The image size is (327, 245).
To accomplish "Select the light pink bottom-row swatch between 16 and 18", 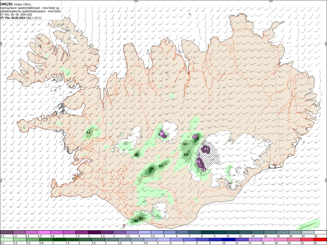I will [268, 239].
